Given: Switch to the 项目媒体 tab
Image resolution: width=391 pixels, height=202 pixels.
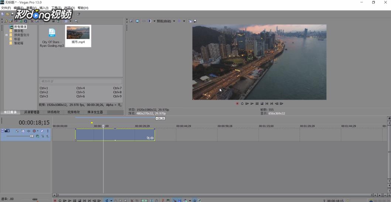Looking at the screenshot, I should point(10,112).
